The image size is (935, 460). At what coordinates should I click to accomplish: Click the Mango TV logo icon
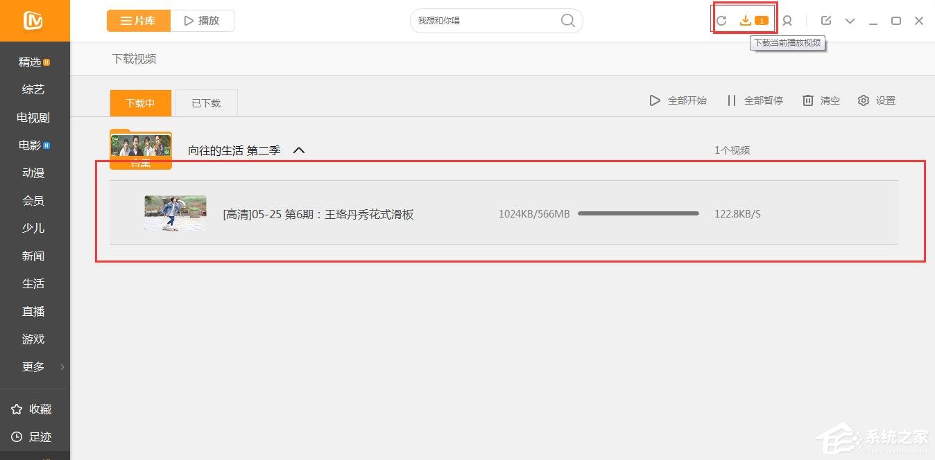point(35,21)
